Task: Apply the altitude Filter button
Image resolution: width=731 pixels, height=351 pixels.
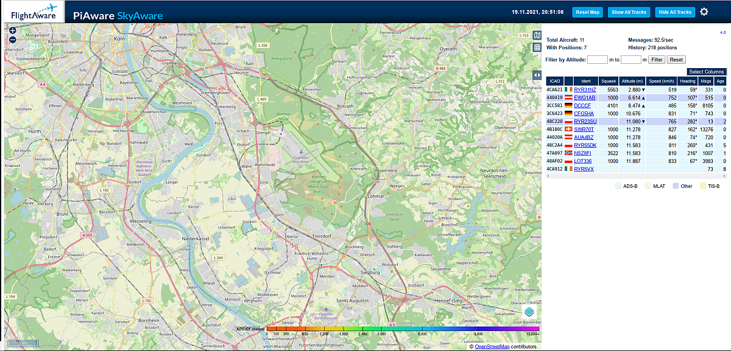Action: coord(656,60)
